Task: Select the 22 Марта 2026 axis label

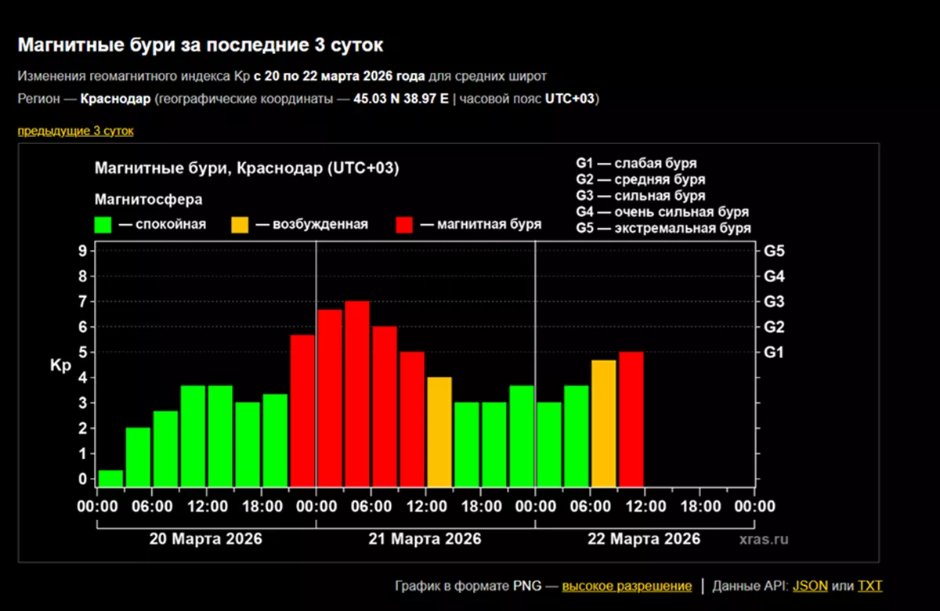Action: coord(645,539)
